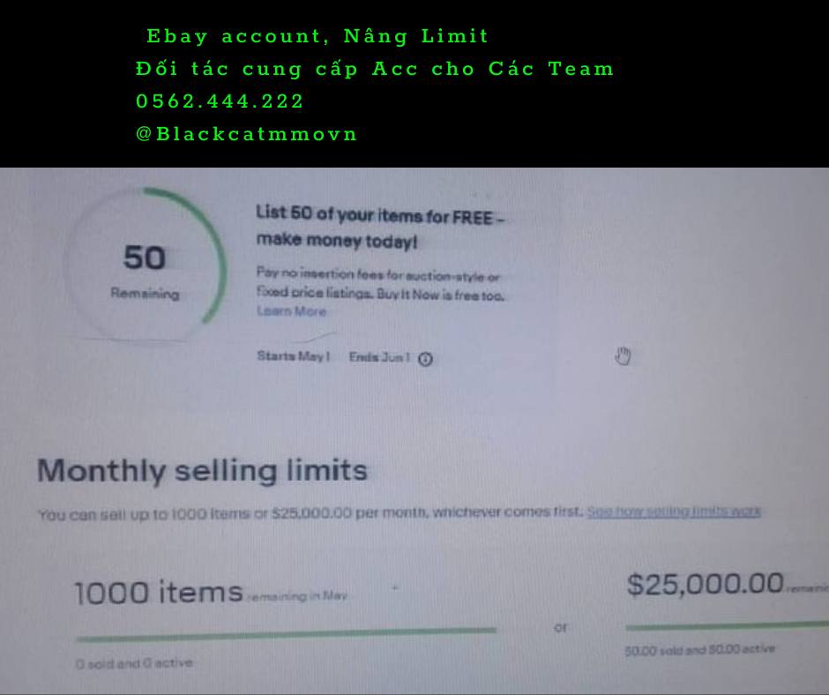Image resolution: width=829 pixels, height=695 pixels.
Task: Click the Đối tác cung cấp Acc banner line
Action: point(375,69)
